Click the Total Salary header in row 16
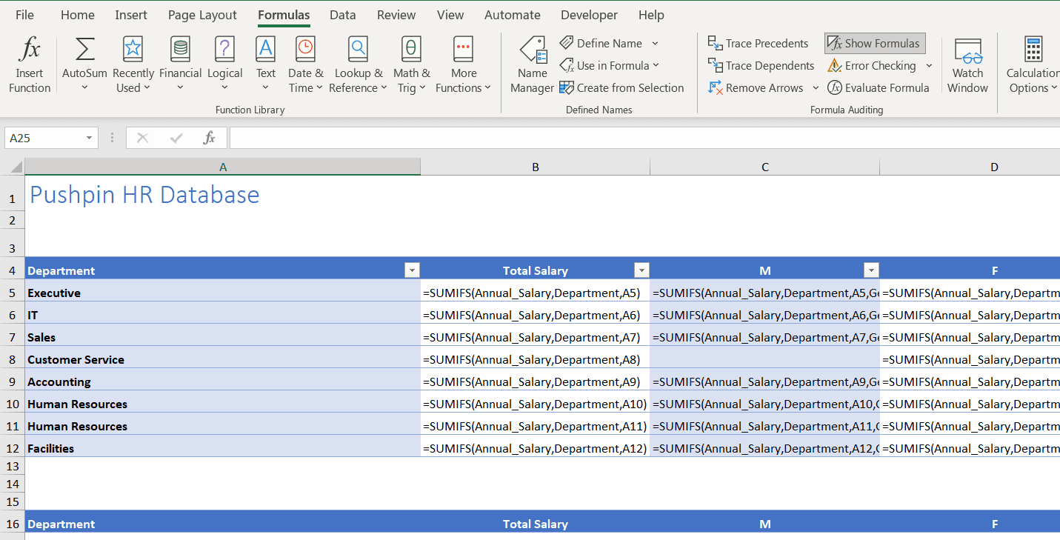This screenshot has width=1060, height=540. [535, 524]
